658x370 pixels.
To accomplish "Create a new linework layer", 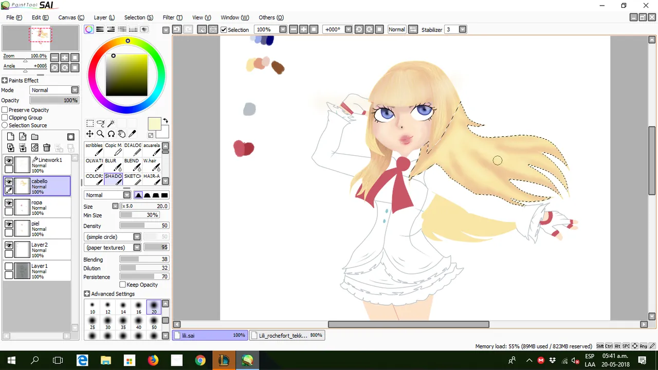I will [x=23, y=137].
